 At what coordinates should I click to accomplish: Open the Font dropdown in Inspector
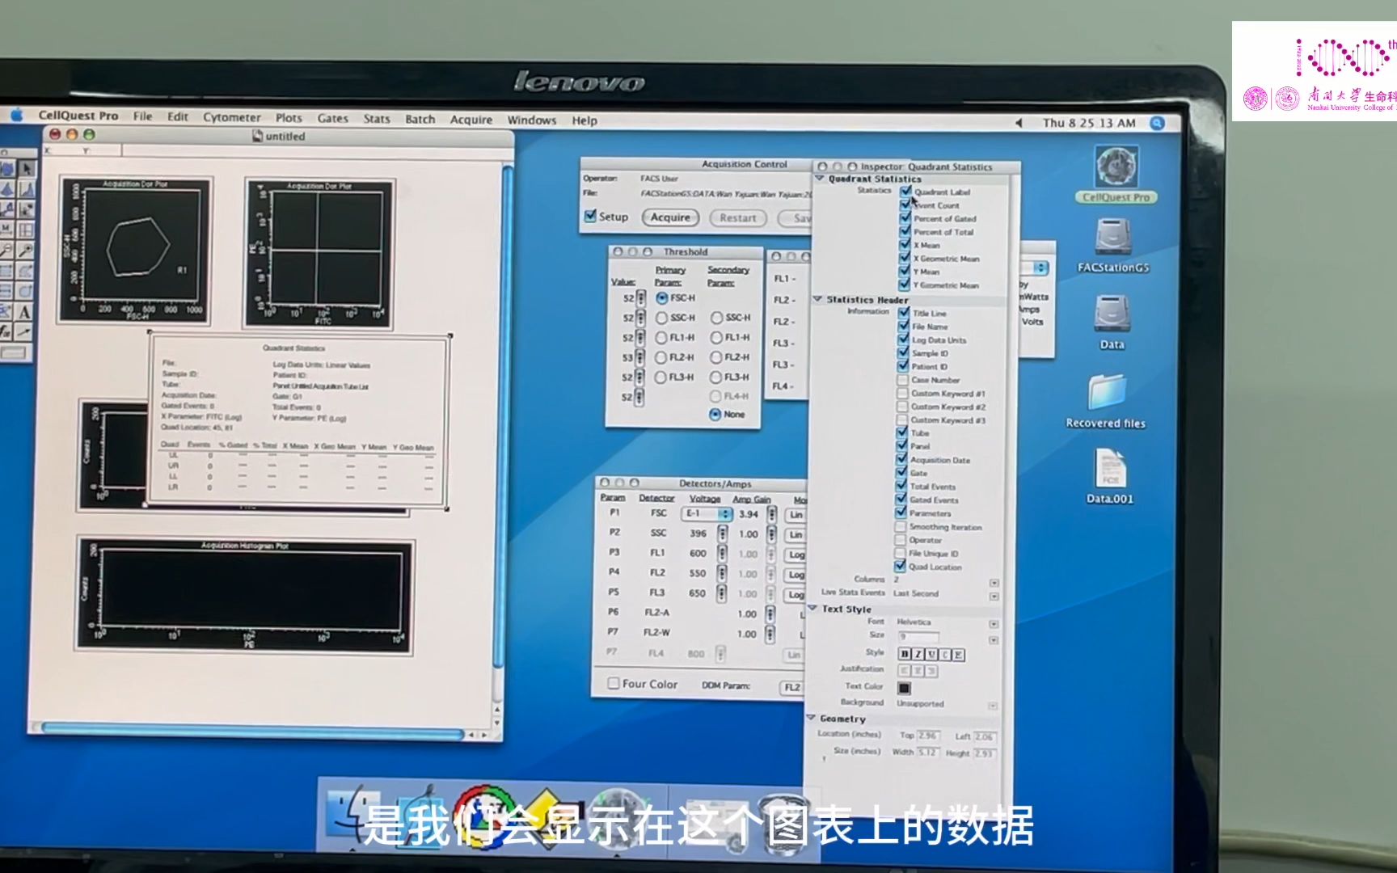tap(994, 624)
